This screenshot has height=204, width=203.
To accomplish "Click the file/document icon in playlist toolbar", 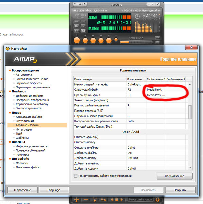I will coord(117,200).
